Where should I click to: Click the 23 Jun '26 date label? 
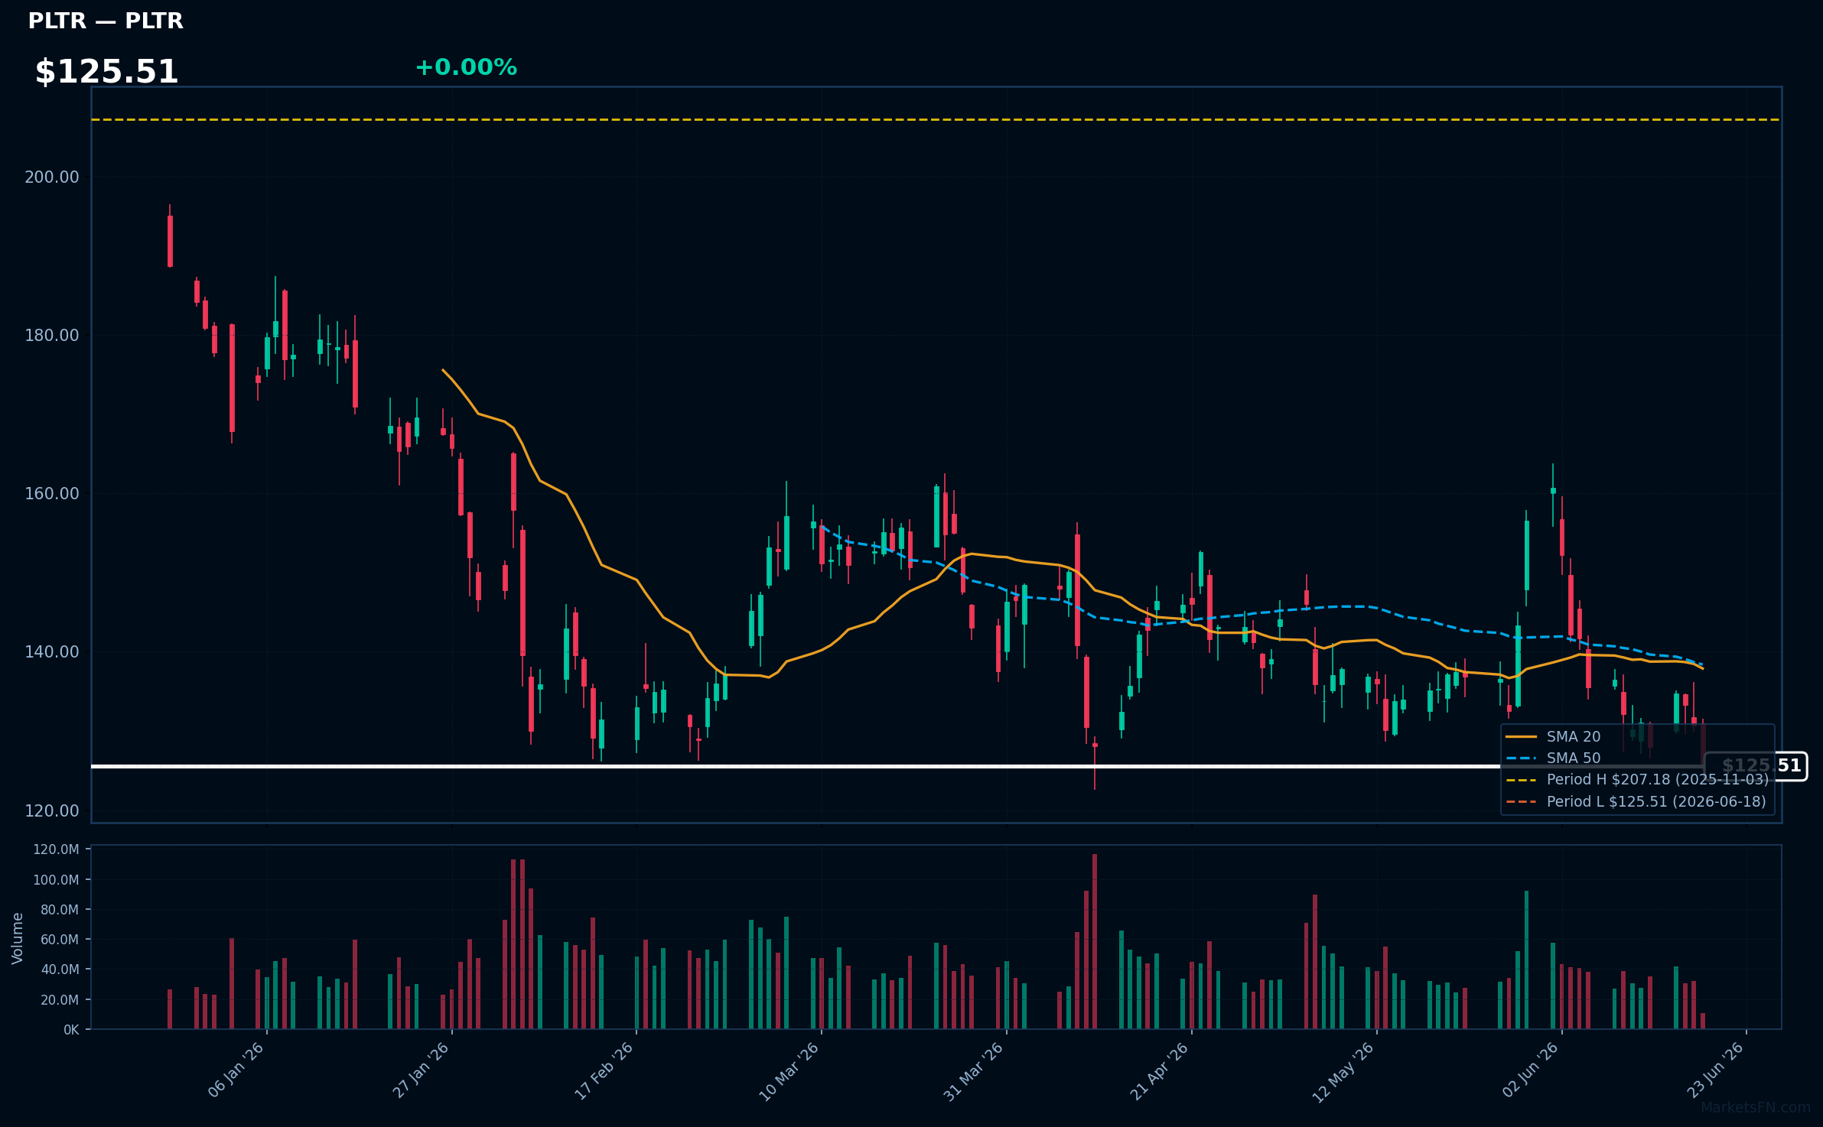tap(1715, 1070)
